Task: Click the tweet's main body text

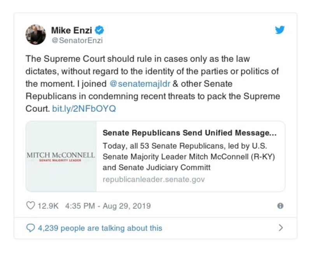Action: click(x=152, y=71)
